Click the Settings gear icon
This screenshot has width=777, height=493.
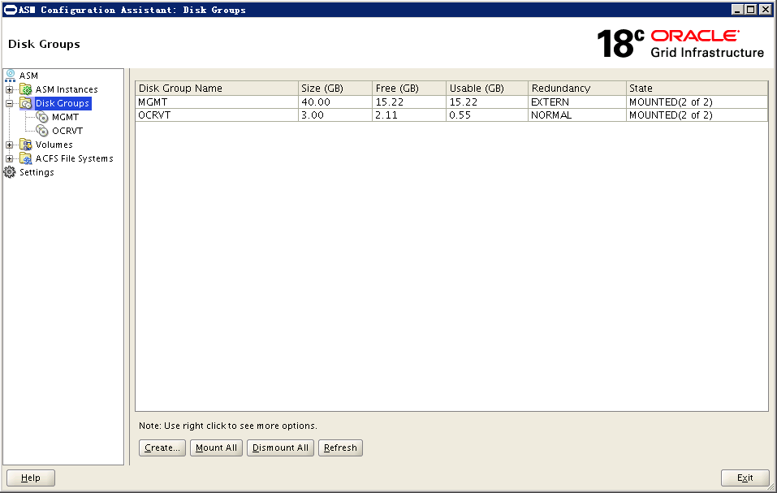pyautogui.click(x=10, y=172)
